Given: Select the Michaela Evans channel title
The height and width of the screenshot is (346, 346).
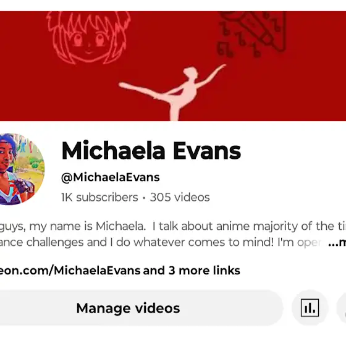Looking at the screenshot, I should 151,151.
